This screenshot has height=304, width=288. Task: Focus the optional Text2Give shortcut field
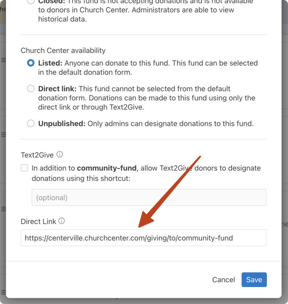click(143, 197)
